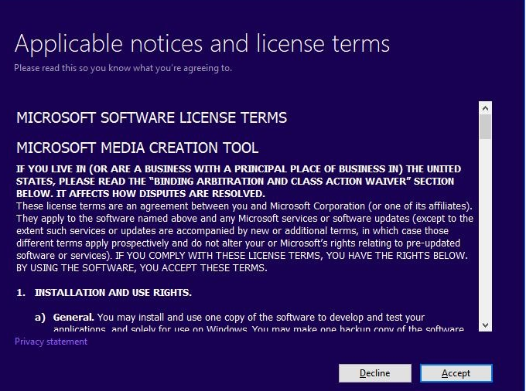Click the scrollbar up arrow

[485, 107]
